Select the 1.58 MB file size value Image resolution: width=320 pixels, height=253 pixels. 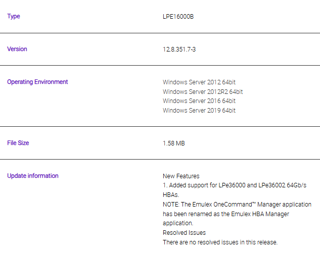click(x=174, y=143)
